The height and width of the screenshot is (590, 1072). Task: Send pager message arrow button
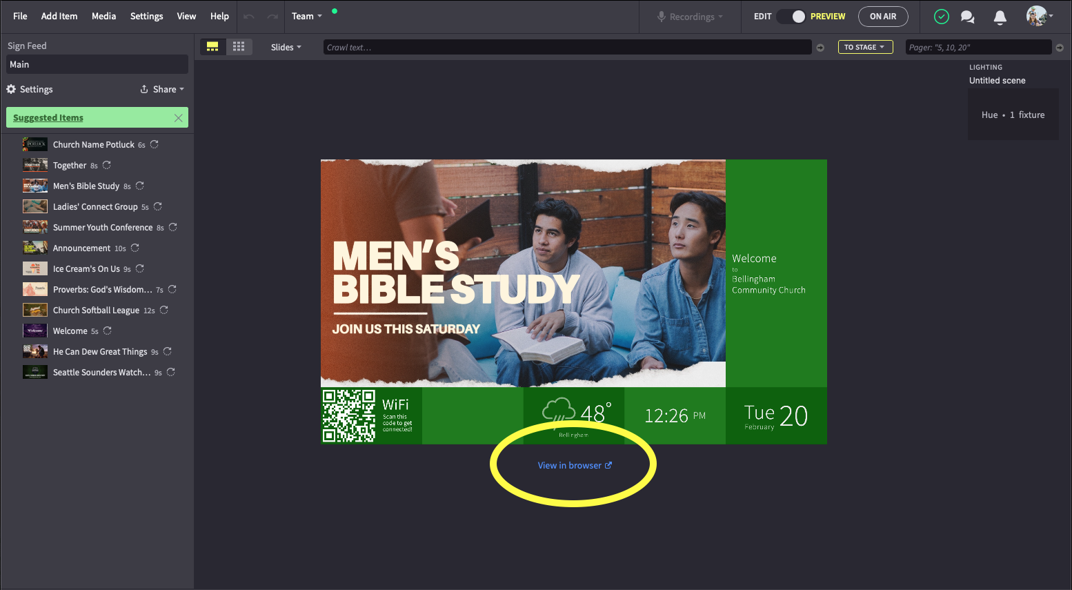coord(1060,48)
